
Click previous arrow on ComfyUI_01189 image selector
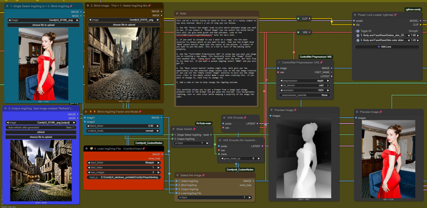10,20
